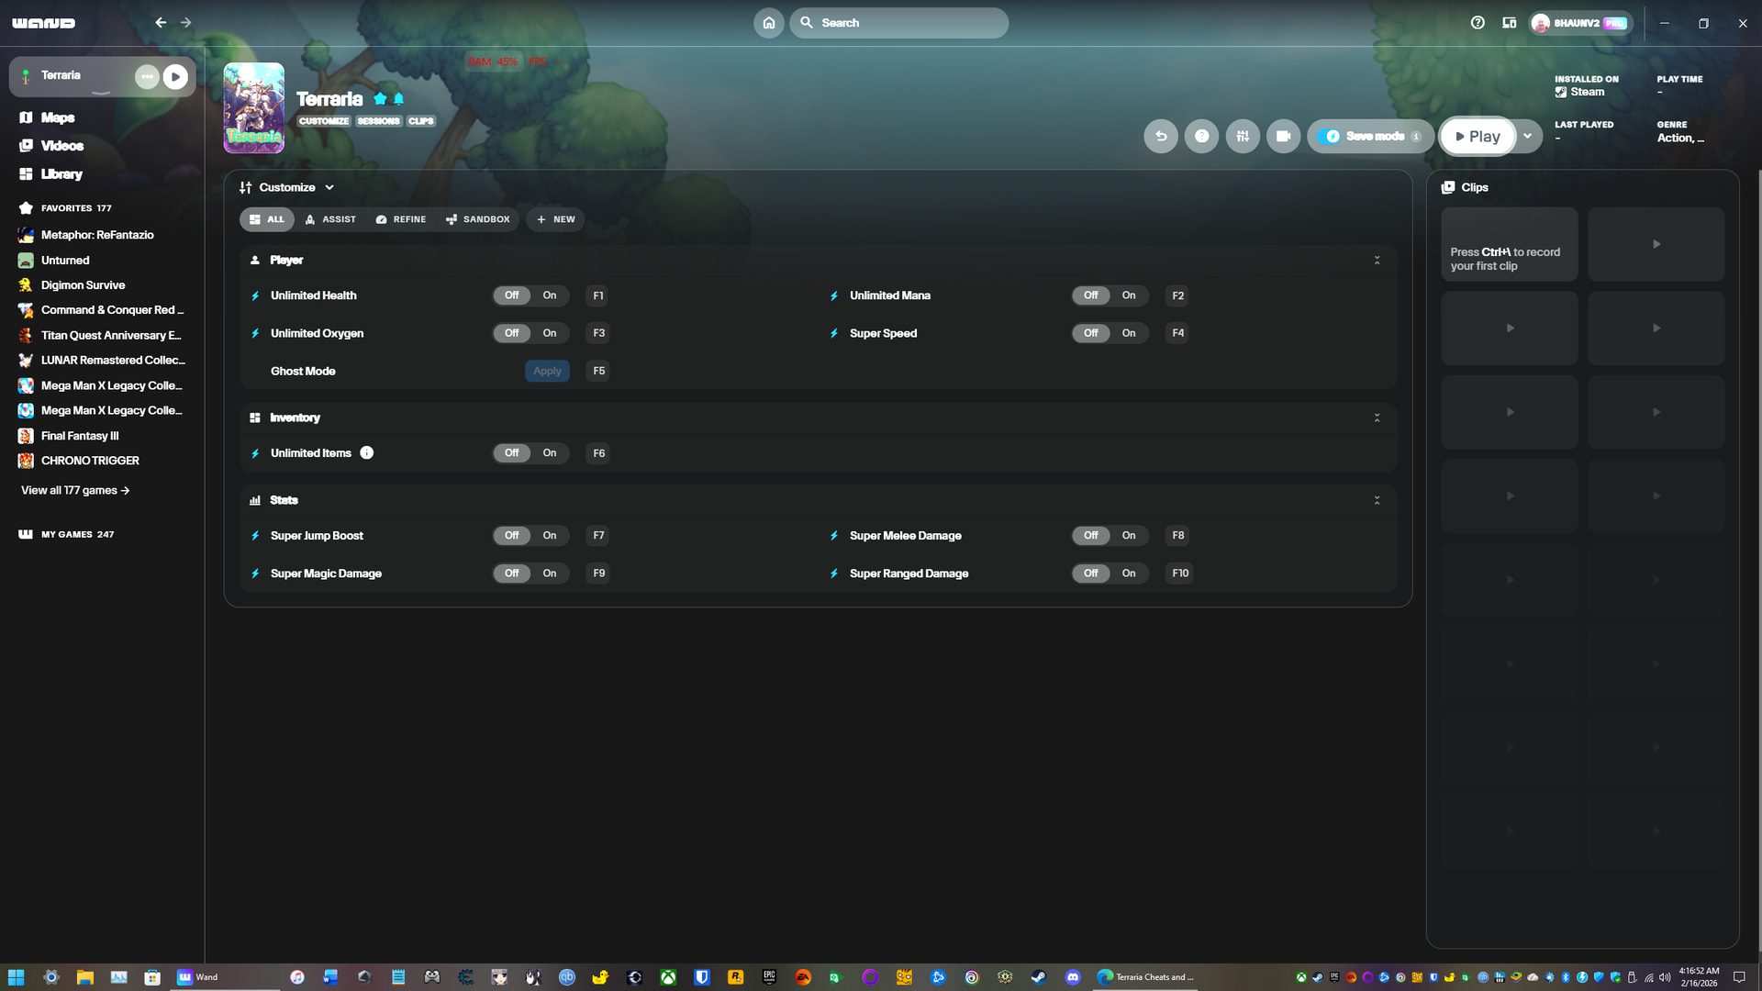Click the mod controls sliders icon
1762x991 pixels.
coord(1243,136)
